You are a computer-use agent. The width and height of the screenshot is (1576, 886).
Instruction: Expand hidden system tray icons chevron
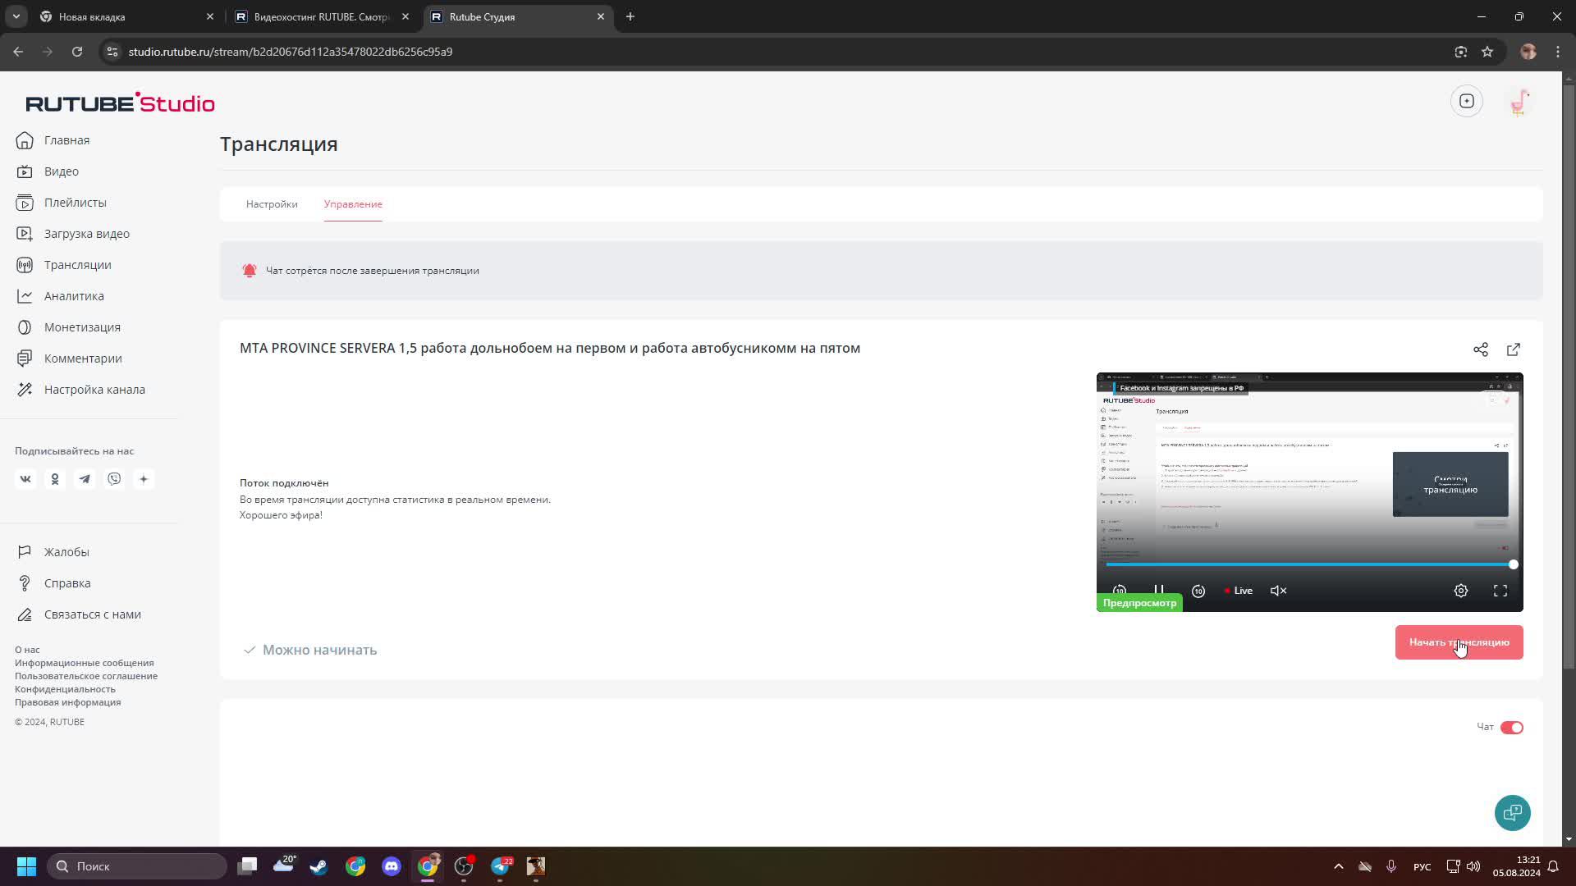[x=1339, y=866]
